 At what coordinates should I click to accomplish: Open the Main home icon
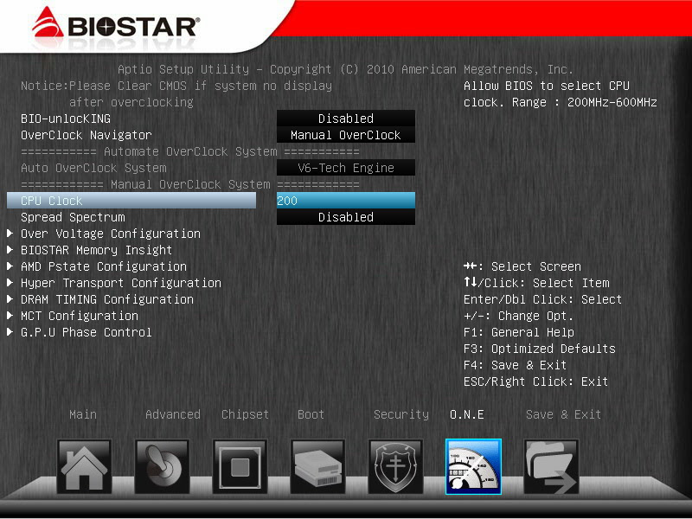point(84,466)
